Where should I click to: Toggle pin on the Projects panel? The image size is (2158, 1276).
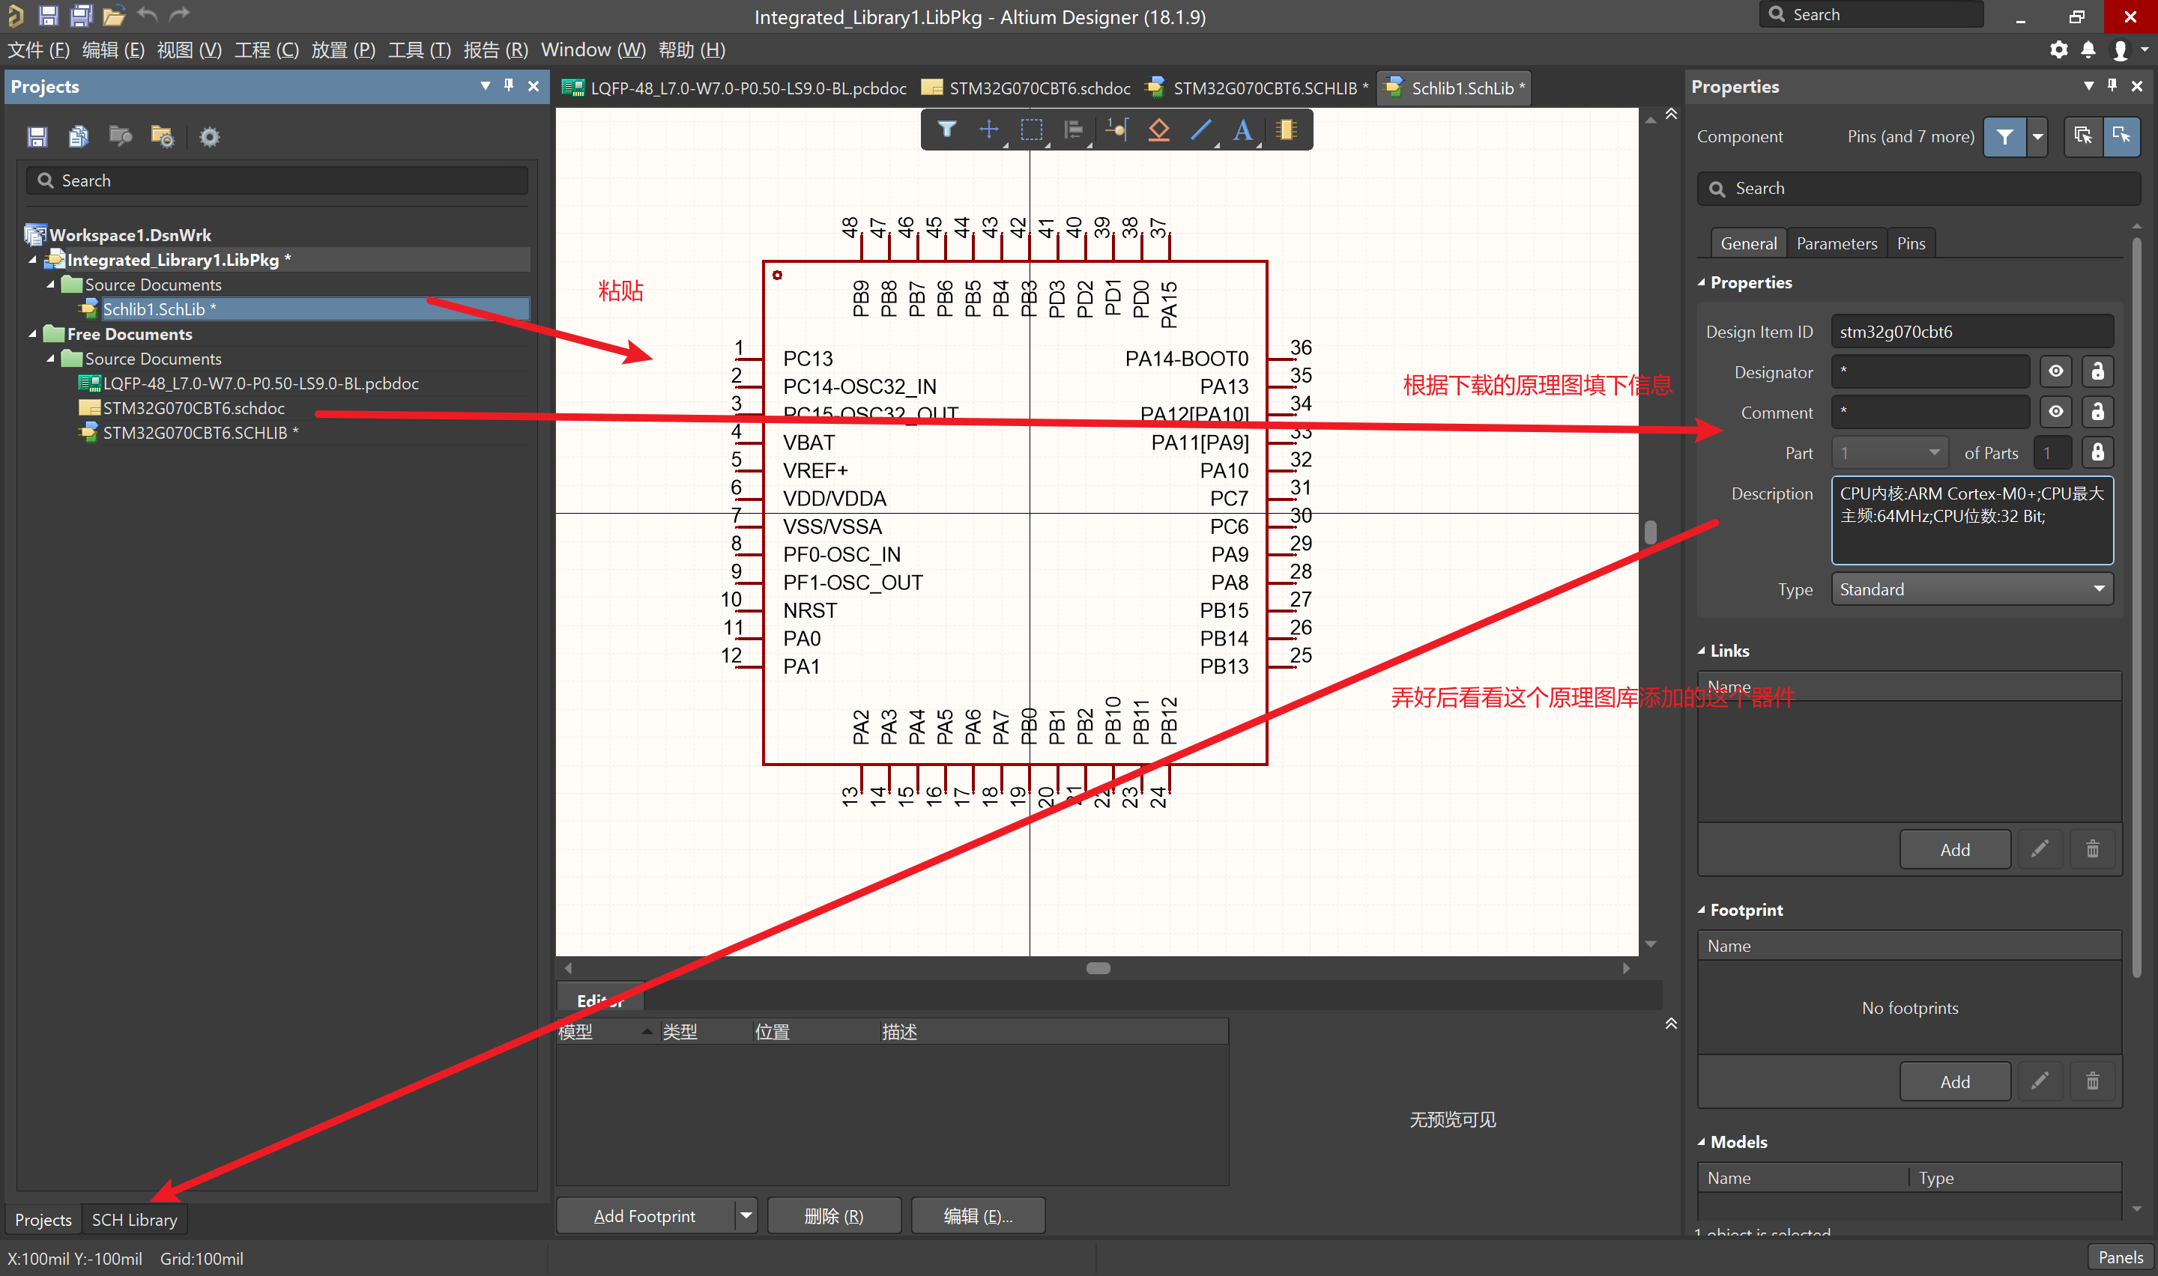tap(510, 85)
